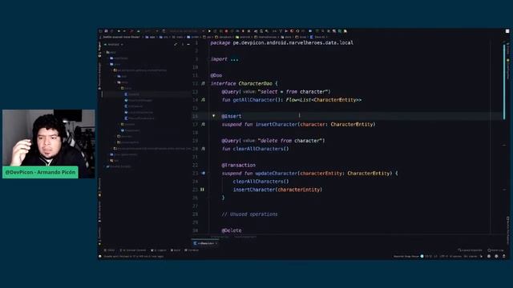Image resolution: width=513 pixels, height=288 pixels.
Task: Click the insertCharacter function declaration name on line 17
Action: pos(277,125)
